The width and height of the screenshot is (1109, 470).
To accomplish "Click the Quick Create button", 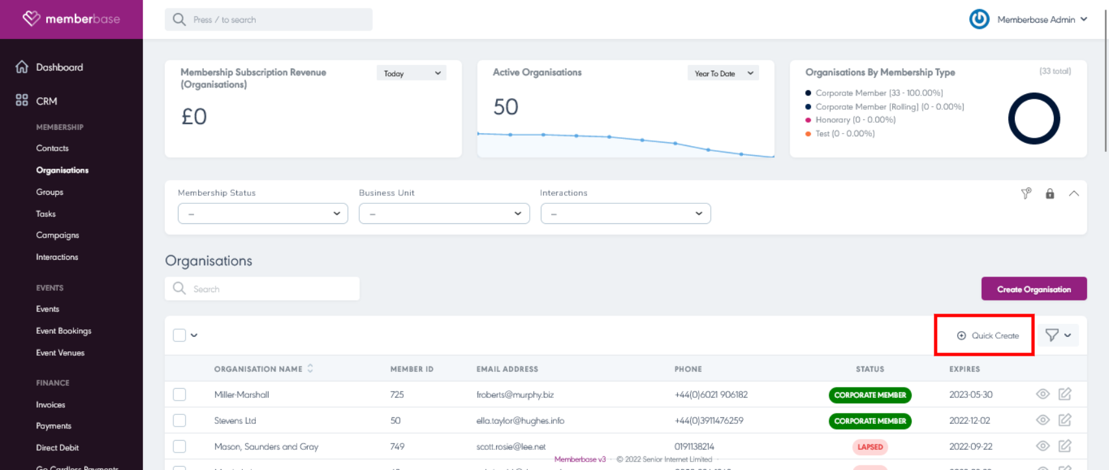I will point(988,336).
